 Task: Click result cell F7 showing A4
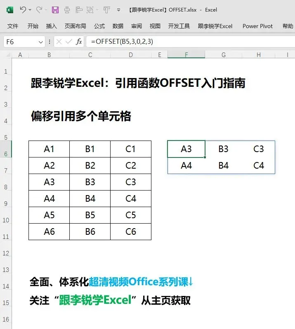tap(186, 166)
